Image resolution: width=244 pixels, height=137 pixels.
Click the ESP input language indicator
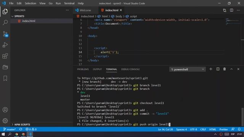(233, 134)
